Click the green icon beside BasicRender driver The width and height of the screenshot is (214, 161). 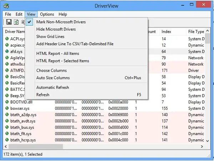(7, 83)
